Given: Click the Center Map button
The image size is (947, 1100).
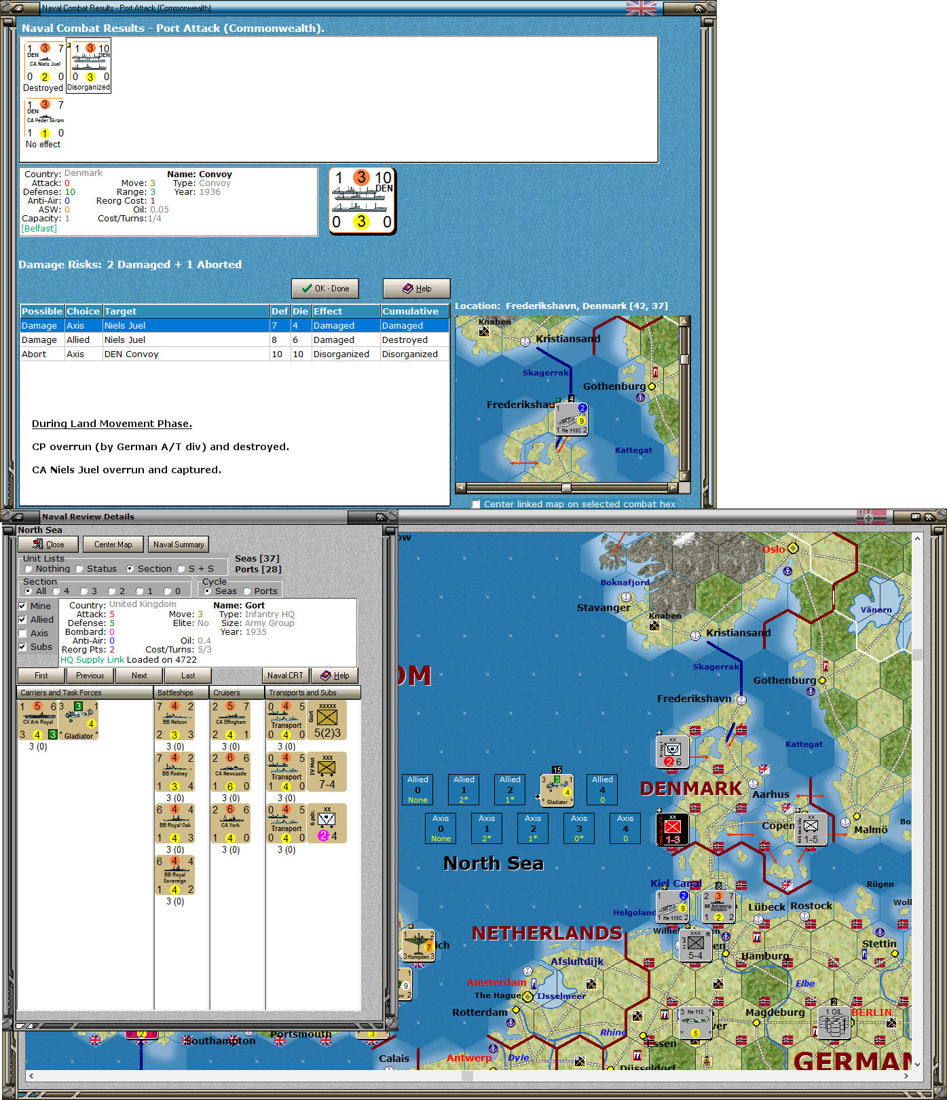Looking at the screenshot, I should pyautogui.click(x=113, y=544).
